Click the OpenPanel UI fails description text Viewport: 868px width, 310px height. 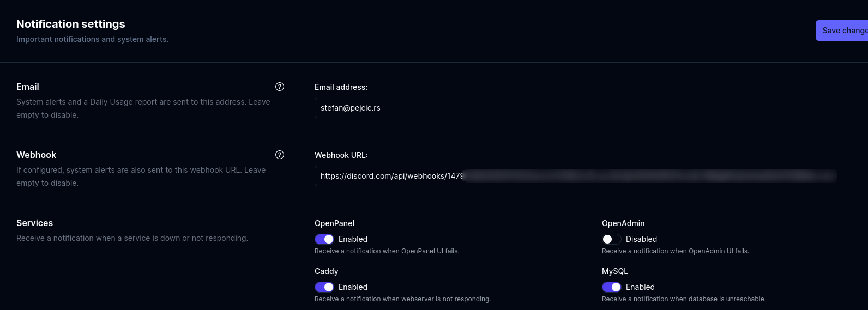pyautogui.click(x=387, y=251)
